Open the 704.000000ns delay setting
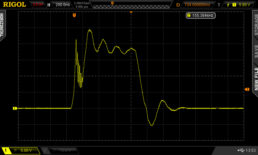 pyautogui.click(x=197, y=5)
